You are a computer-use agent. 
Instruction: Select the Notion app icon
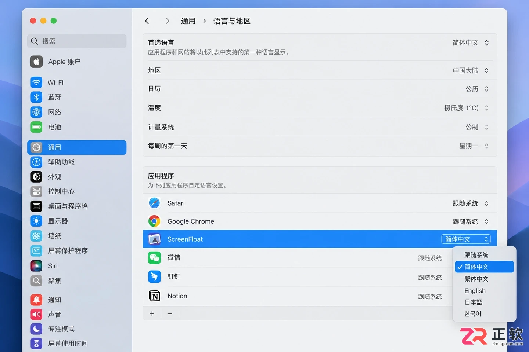pyautogui.click(x=154, y=296)
